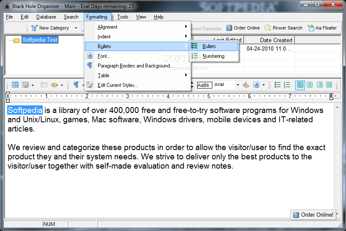
Task: Click the date cell 04-24-2010 11:0...
Action: [269, 48]
